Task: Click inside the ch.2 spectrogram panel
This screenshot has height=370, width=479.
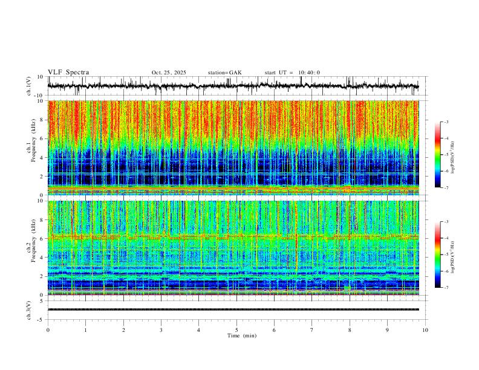Action: (233, 248)
